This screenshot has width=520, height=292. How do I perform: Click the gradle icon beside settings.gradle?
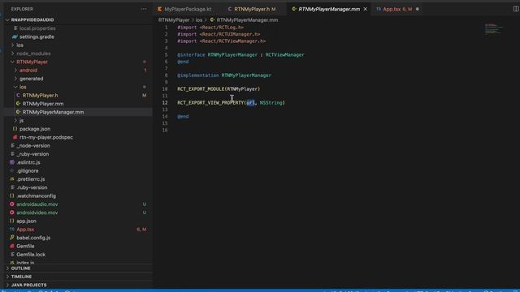(x=15, y=36)
